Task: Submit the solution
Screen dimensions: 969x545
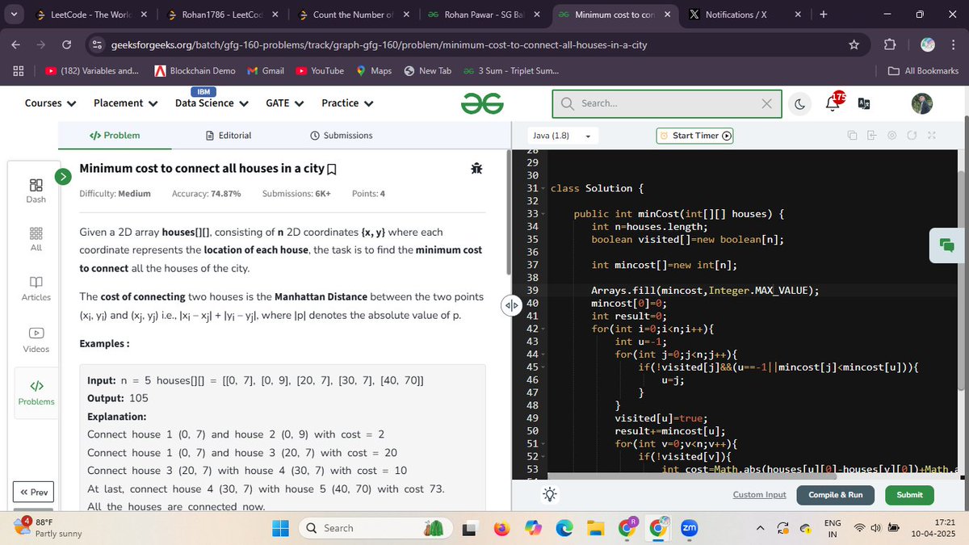Action: 909,495
